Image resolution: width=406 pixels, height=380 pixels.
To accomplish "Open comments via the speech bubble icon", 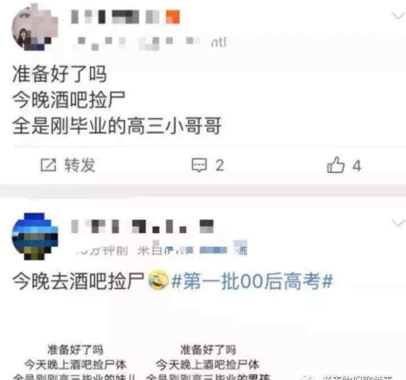I will coord(199,165).
